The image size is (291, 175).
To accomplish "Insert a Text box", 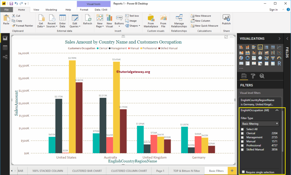I will click(132, 16).
